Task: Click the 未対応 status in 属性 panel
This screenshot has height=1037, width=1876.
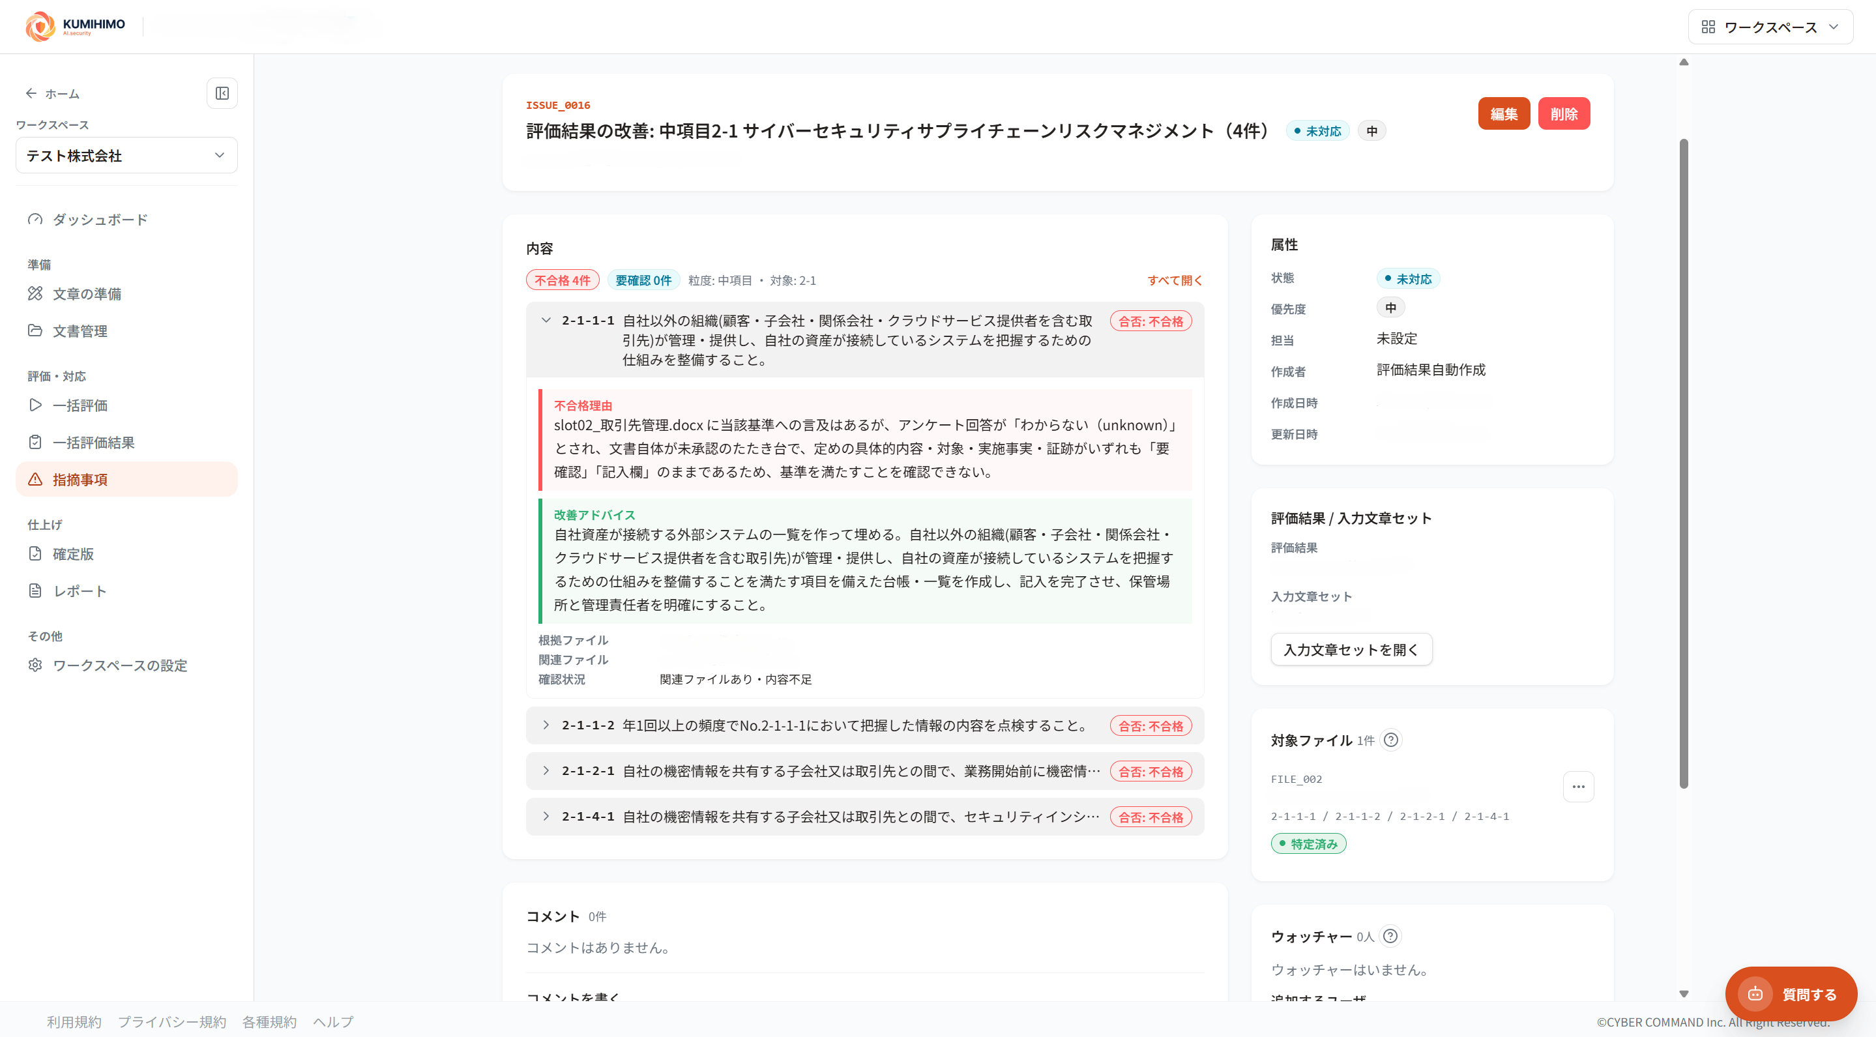Action: pos(1408,279)
